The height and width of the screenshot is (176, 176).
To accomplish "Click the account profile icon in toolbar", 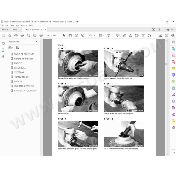I will [x=173, y=35].
